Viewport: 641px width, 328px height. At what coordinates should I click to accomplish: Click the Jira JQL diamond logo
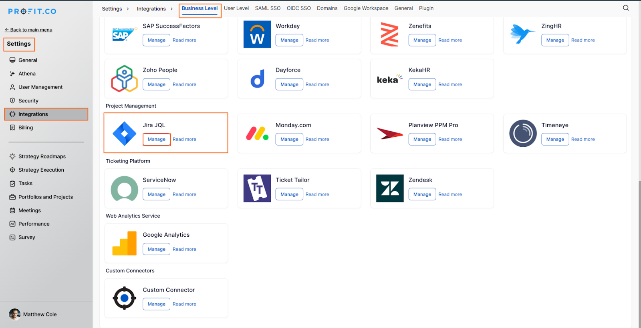(x=125, y=134)
